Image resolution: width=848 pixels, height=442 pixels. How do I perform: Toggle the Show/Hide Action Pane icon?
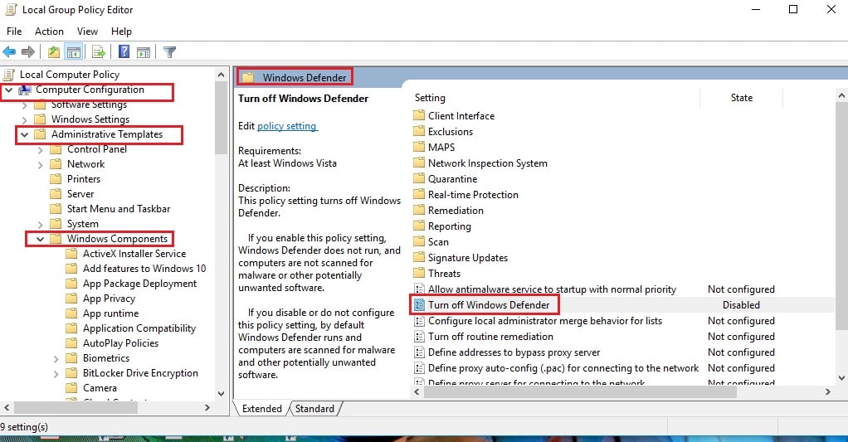point(144,52)
